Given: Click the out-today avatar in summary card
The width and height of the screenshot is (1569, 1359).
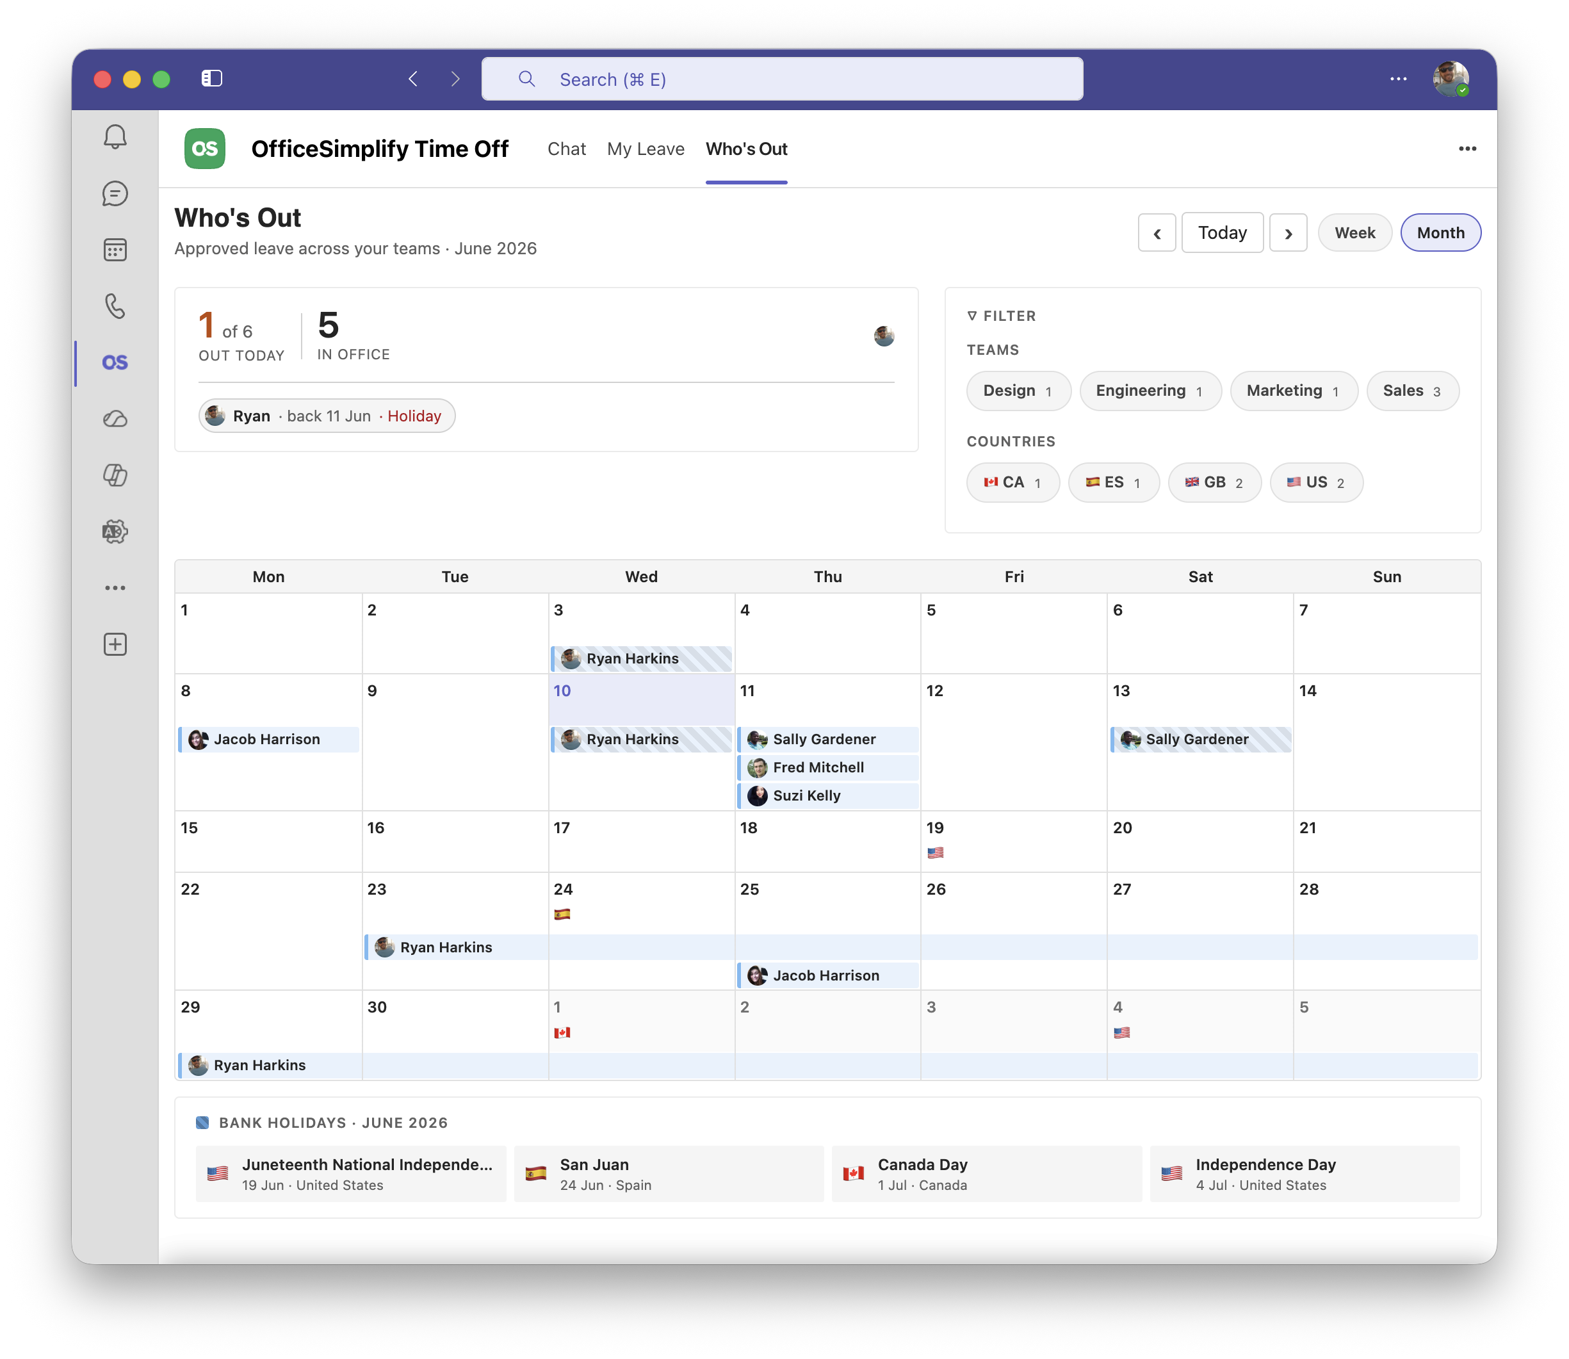Looking at the screenshot, I should click(884, 336).
